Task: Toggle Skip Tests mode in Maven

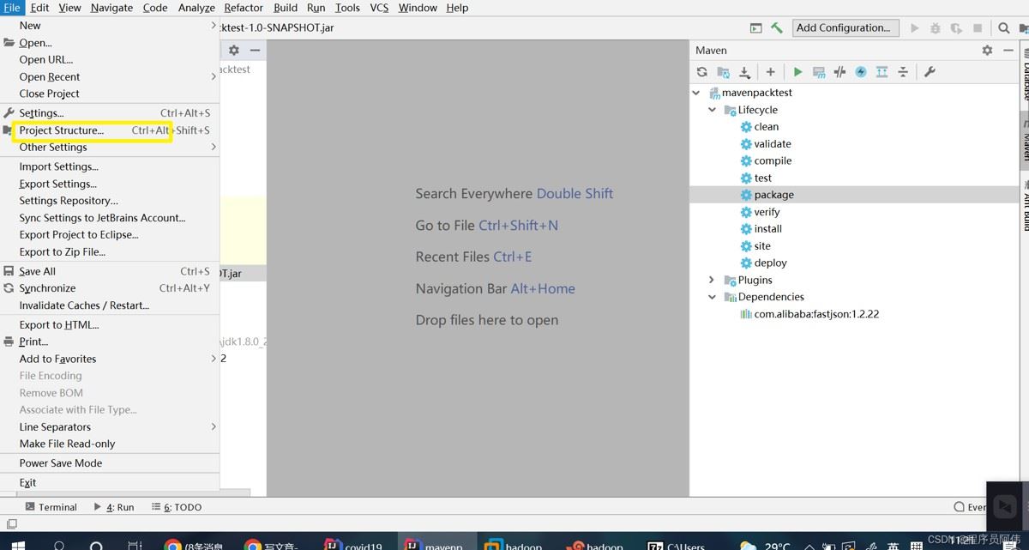Action: (x=861, y=72)
